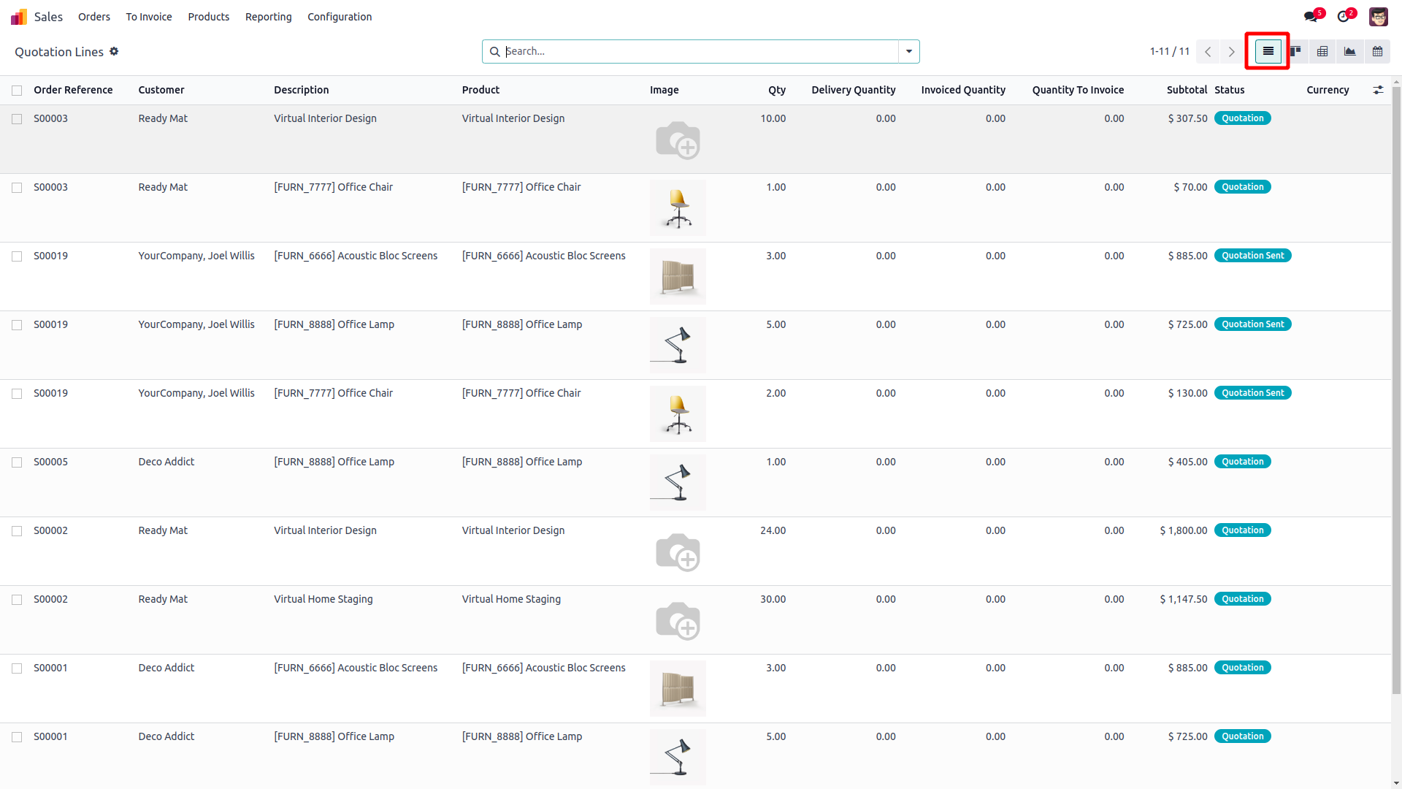Screen dimensions: 1402x789
Task: Open the activities clock icon
Action: (x=1344, y=17)
